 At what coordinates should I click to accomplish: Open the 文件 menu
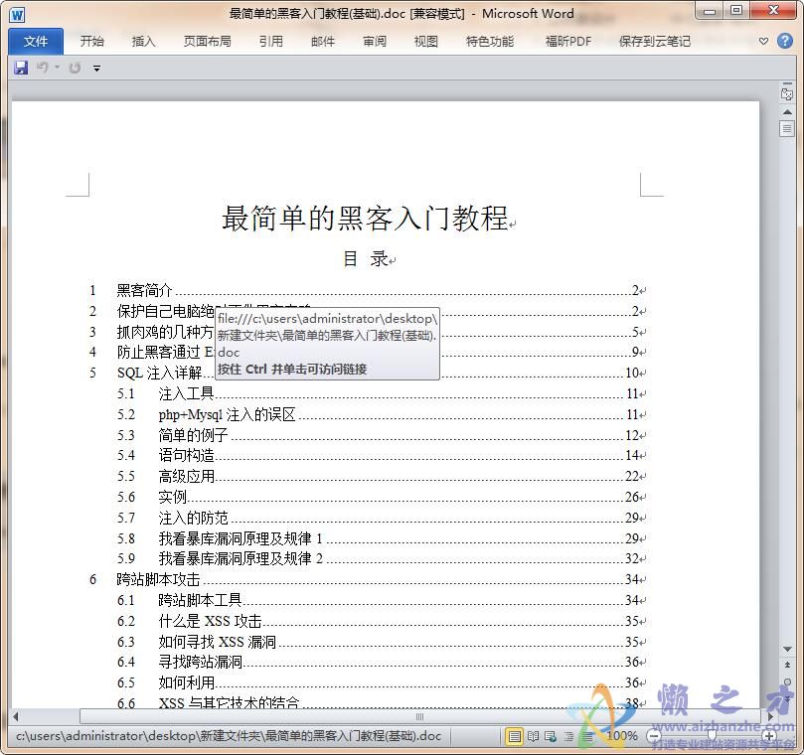(x=35, y=41)
